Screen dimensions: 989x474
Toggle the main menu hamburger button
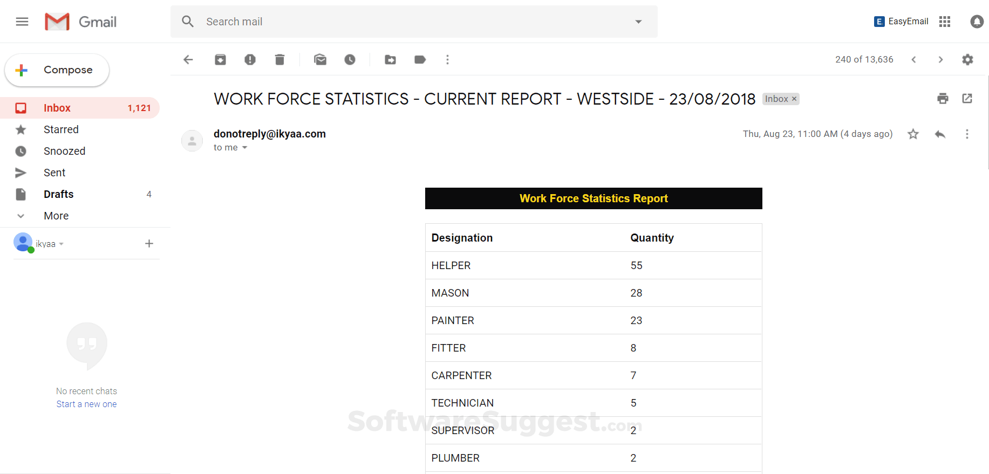pos(22,22)
